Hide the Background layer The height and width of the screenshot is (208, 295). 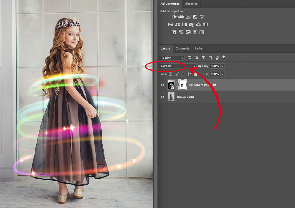coord(163,97)
